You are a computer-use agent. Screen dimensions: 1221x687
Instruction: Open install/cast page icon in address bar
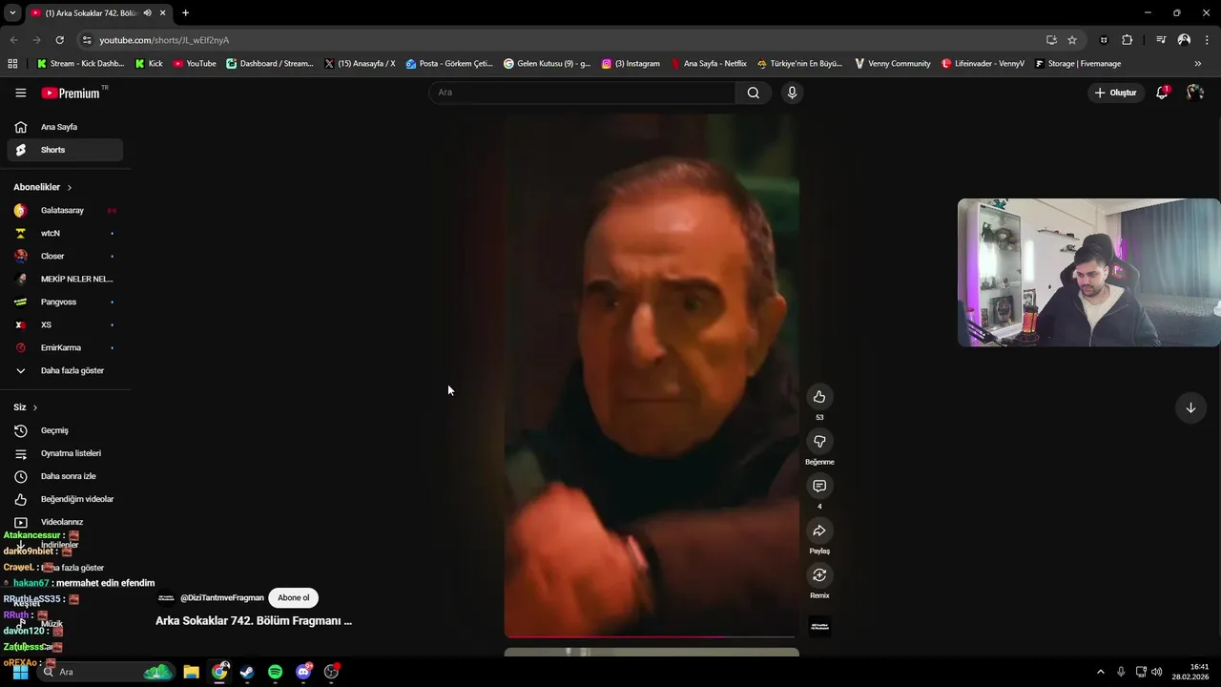click(1051, 40)
